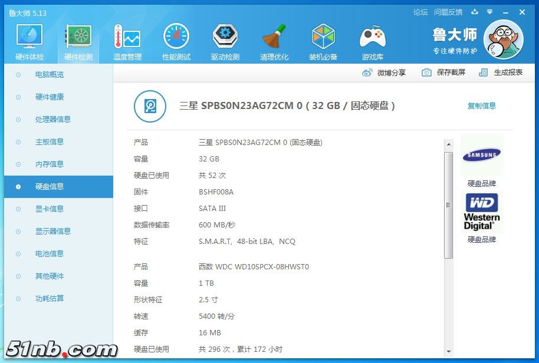The image size is (539, 363).
Task: Open the 驱动检测 driver detection icon
Action: pos(225,41)
